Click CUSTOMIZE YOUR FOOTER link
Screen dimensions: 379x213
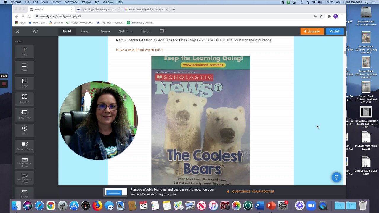click(250, 191)
